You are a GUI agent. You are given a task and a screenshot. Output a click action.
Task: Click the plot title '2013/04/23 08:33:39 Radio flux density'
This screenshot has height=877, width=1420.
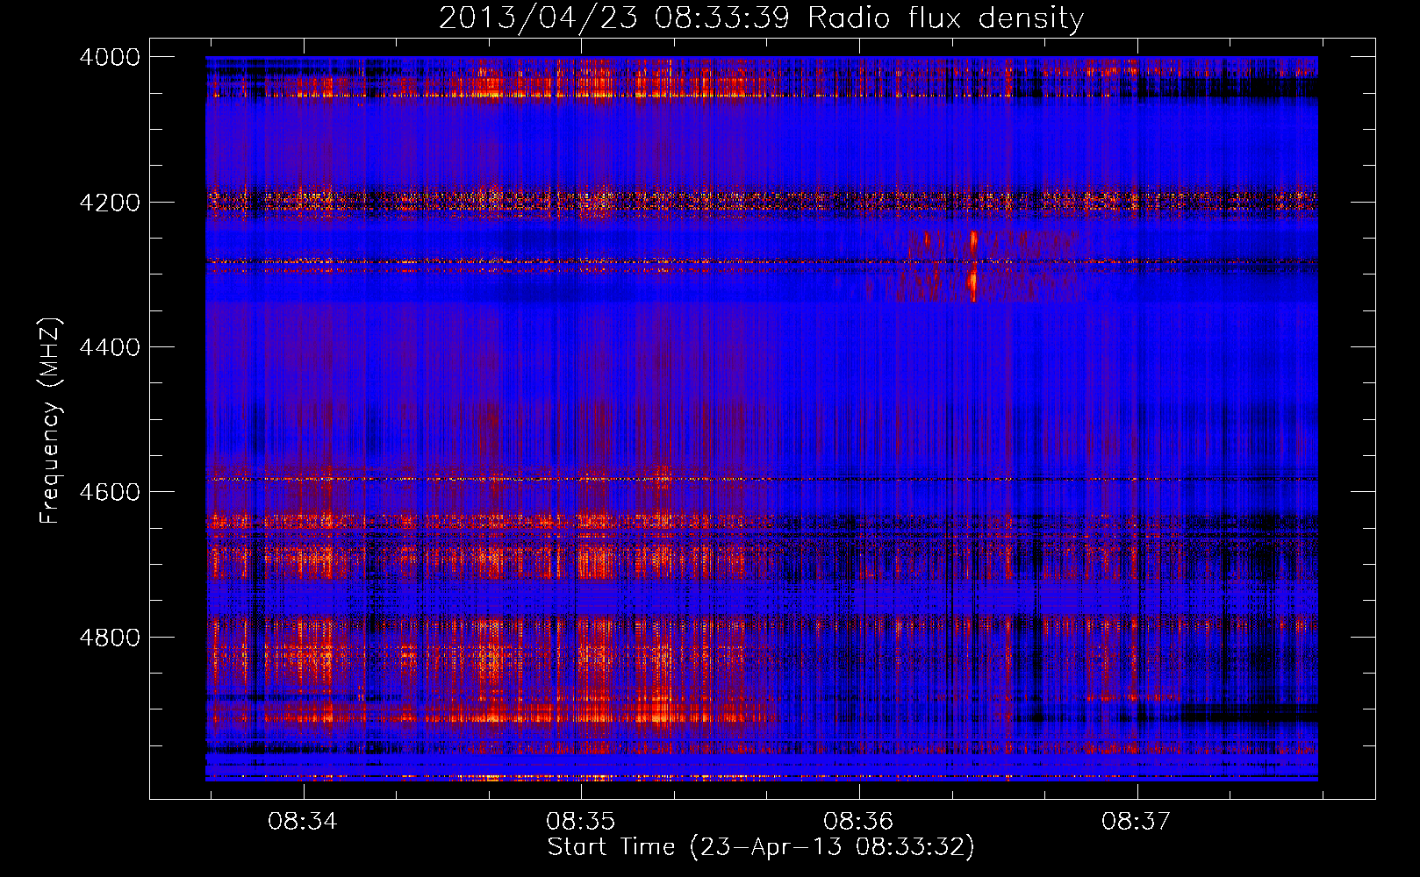pos(761,18)
